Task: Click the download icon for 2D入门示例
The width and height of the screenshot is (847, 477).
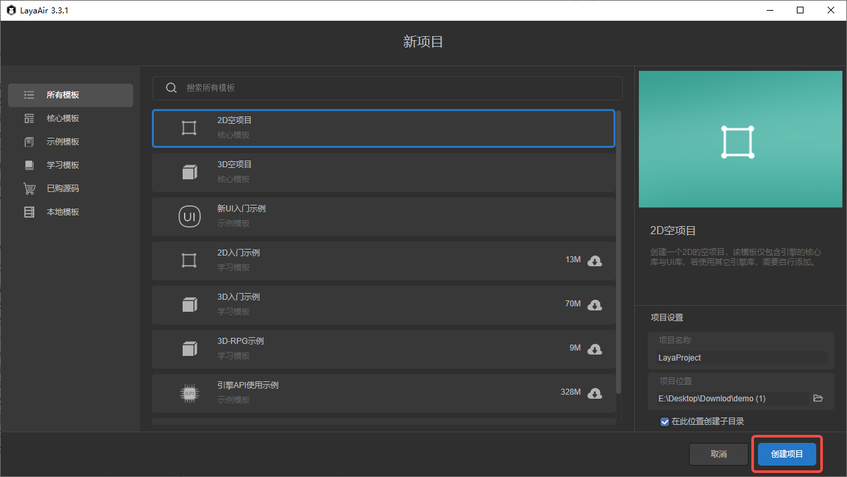Action: click(594, 260)
